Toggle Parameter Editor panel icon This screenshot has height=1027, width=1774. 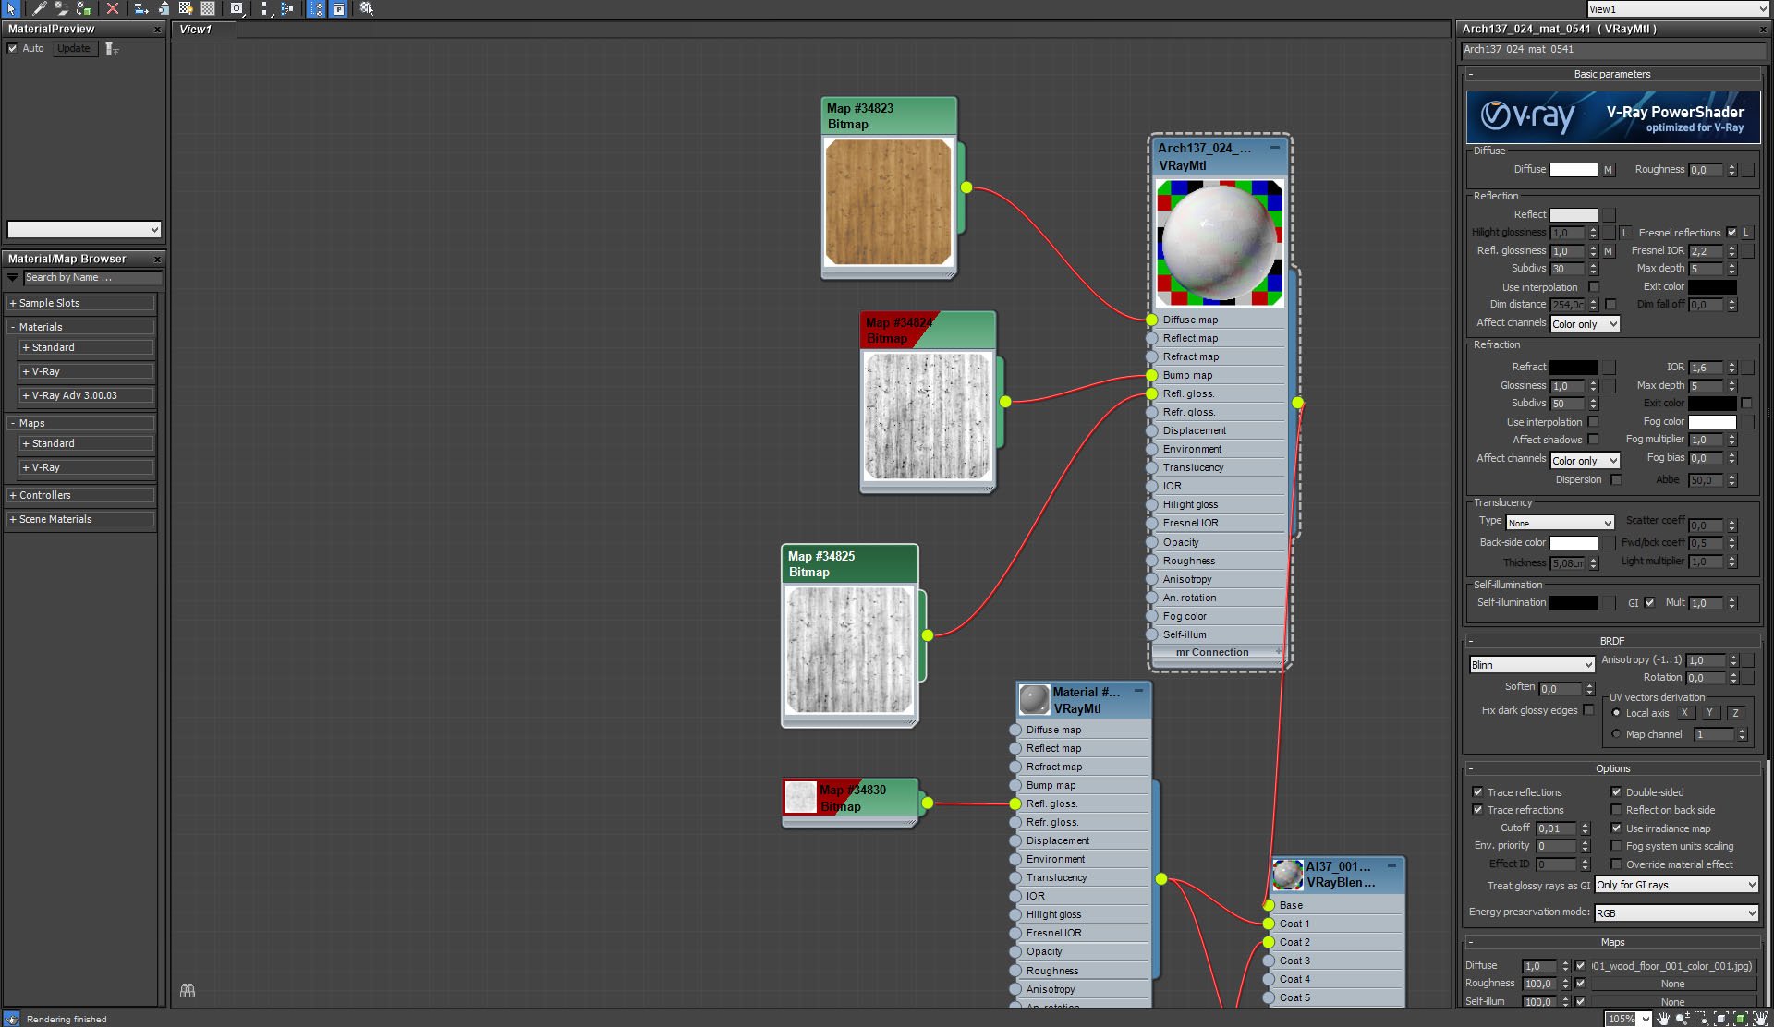339,8
